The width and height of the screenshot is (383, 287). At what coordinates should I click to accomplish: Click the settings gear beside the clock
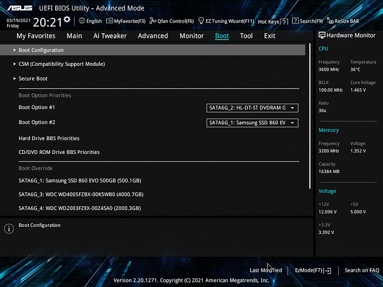coord(67,19)
